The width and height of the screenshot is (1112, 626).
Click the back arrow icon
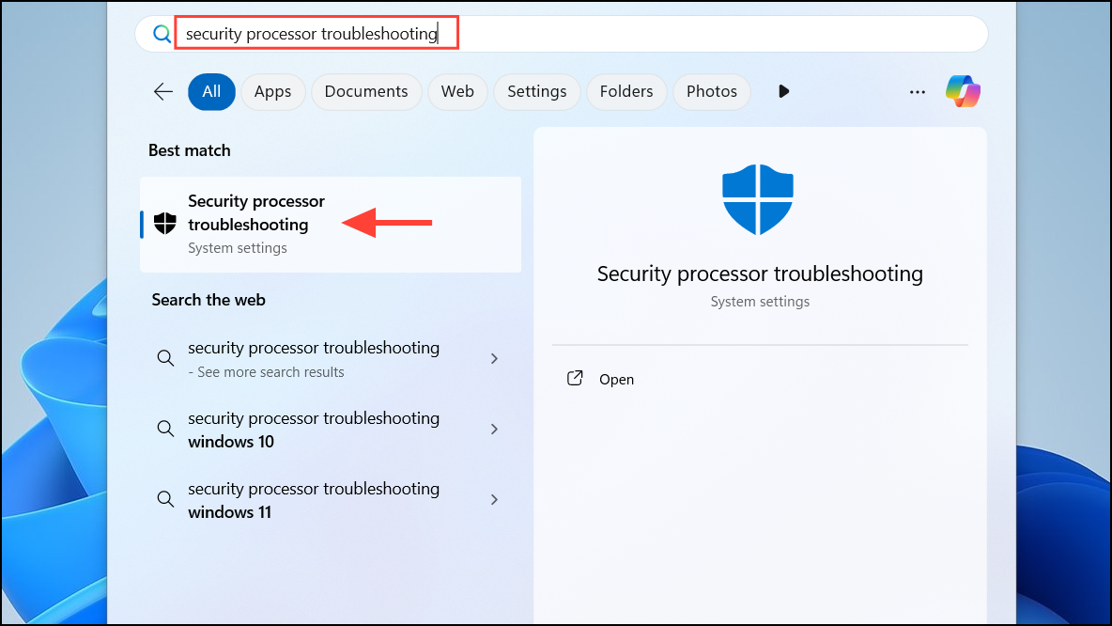(163, 91)
